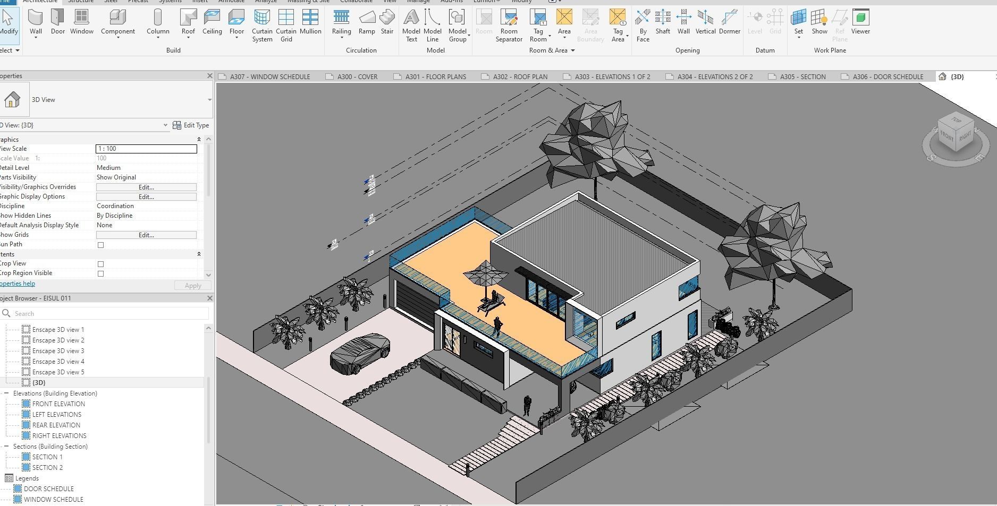The image size is (997, 506).
Task: Open the Model Group tool
Action: (458, 26)
